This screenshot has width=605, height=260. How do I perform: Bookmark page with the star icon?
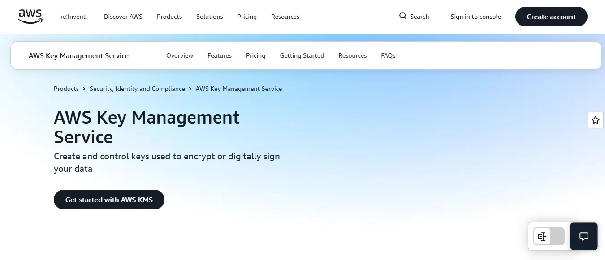595,120
